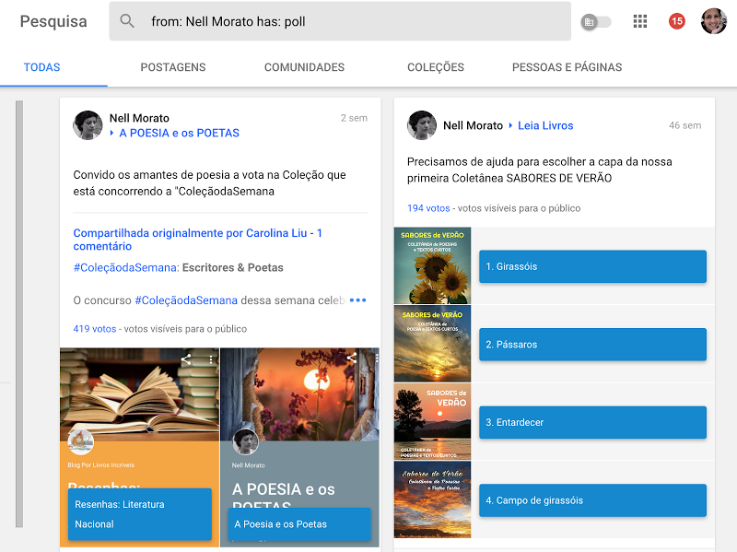This screenshot has width=737, height=552.
Task: Open the overflow menu on the Resenhas collection card
Action: click(209, 360)
